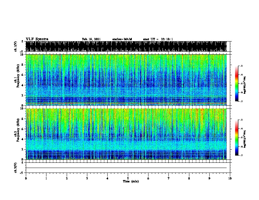Click the '-7' label on ch.2 colorbar
This screenshot has height=200, width=259.
[241, 156]
